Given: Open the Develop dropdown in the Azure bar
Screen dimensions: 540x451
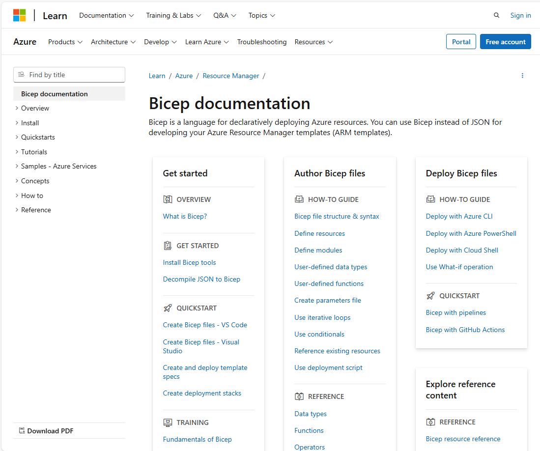Looking at the screenshot, I should [x=160, y=42].
